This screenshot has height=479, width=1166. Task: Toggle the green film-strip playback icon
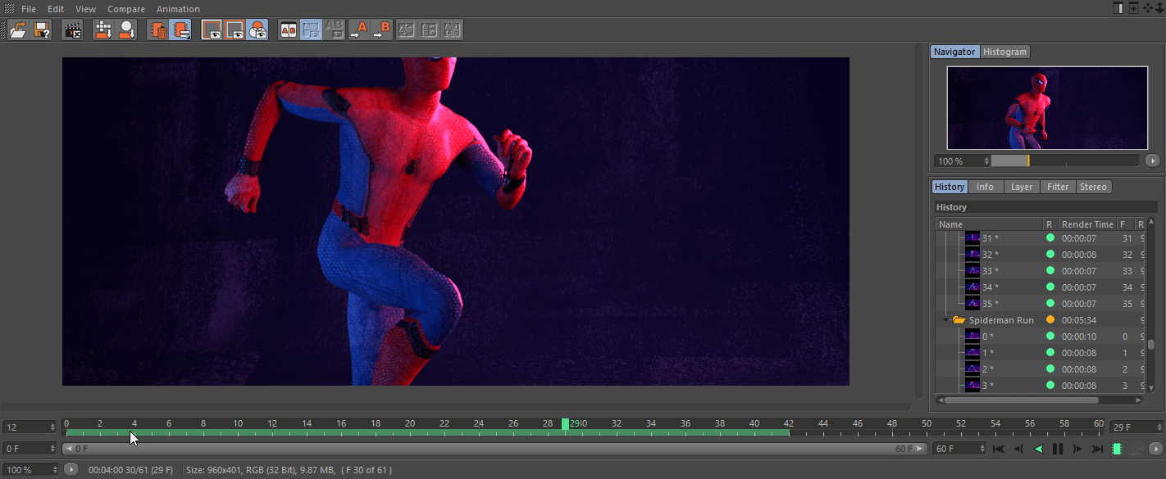click(1117, 449)
